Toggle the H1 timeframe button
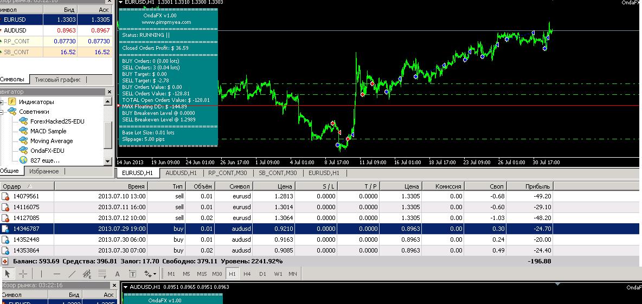 (232, 274)
